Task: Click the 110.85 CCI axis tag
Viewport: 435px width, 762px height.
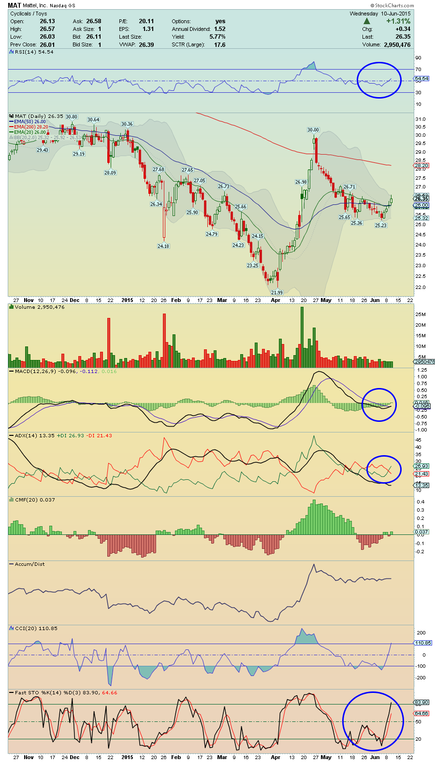Action: coord(423,643)
